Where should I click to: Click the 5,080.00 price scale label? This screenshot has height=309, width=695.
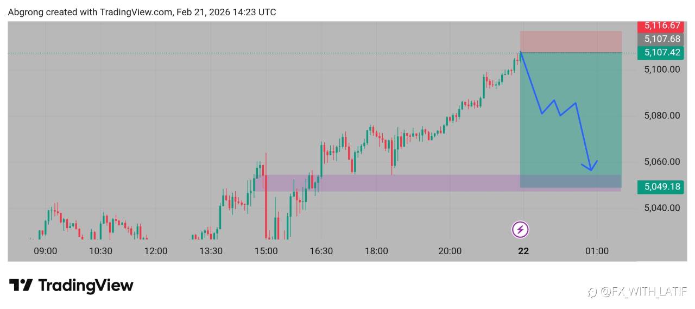662,116
